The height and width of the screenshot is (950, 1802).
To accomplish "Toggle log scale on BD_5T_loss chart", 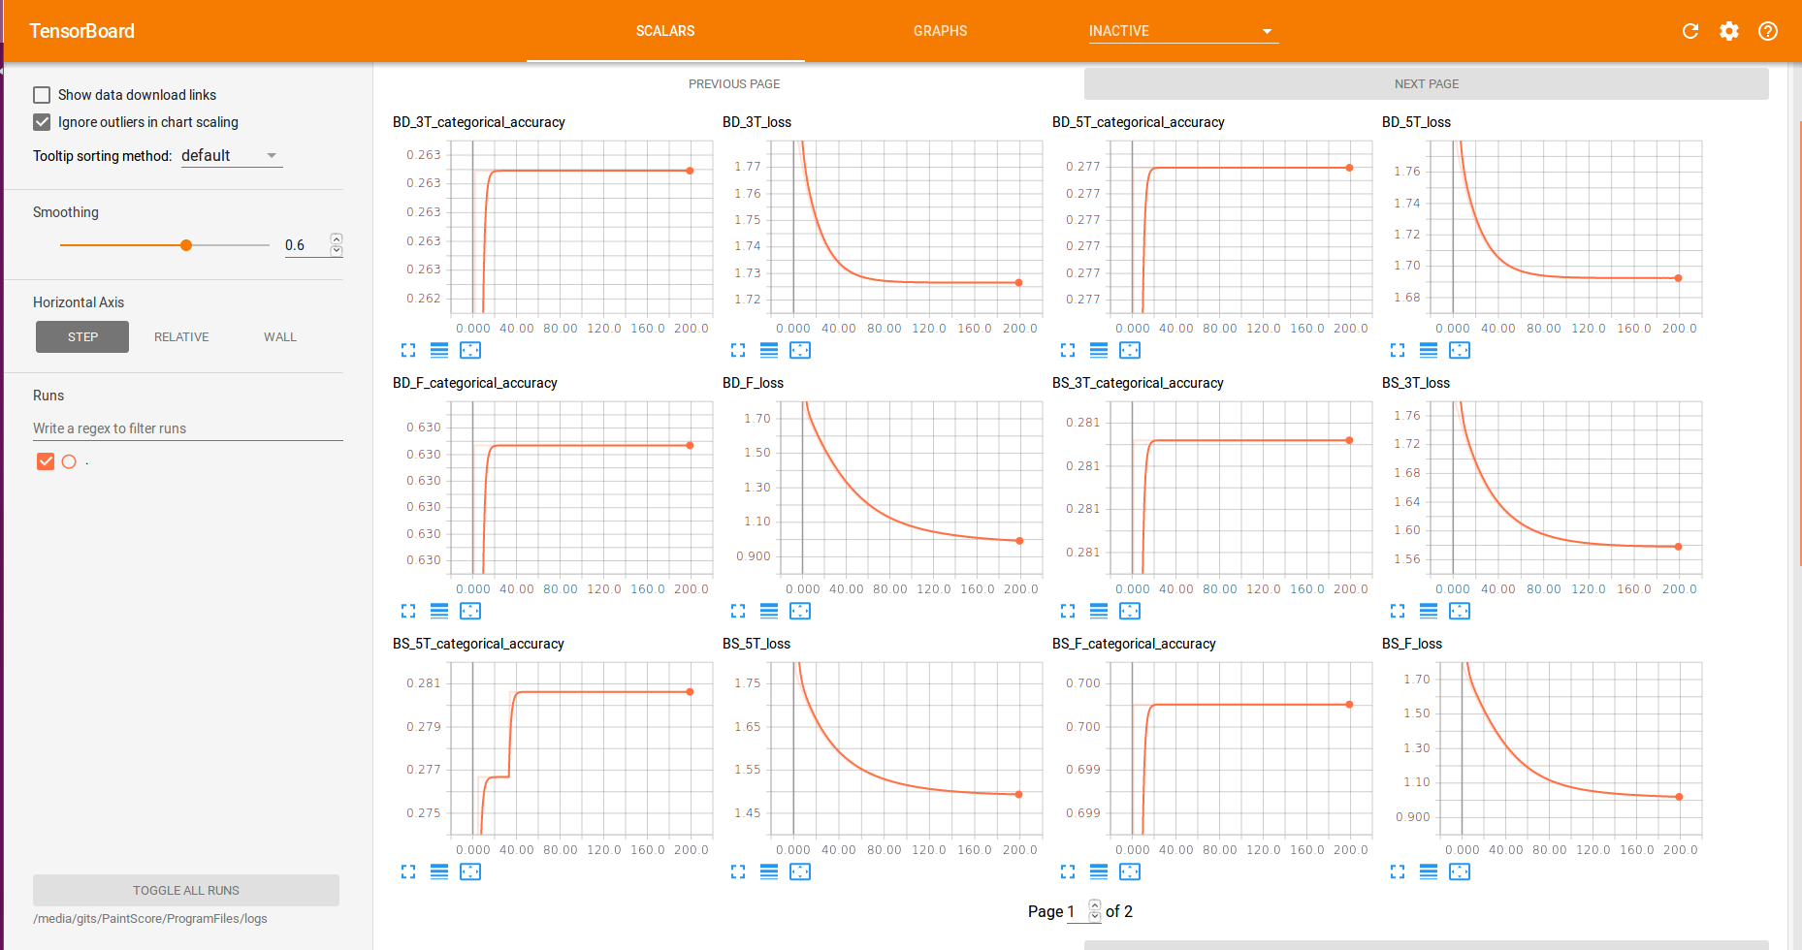I will [x=1429, y=350].
